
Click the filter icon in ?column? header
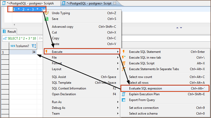34,46
